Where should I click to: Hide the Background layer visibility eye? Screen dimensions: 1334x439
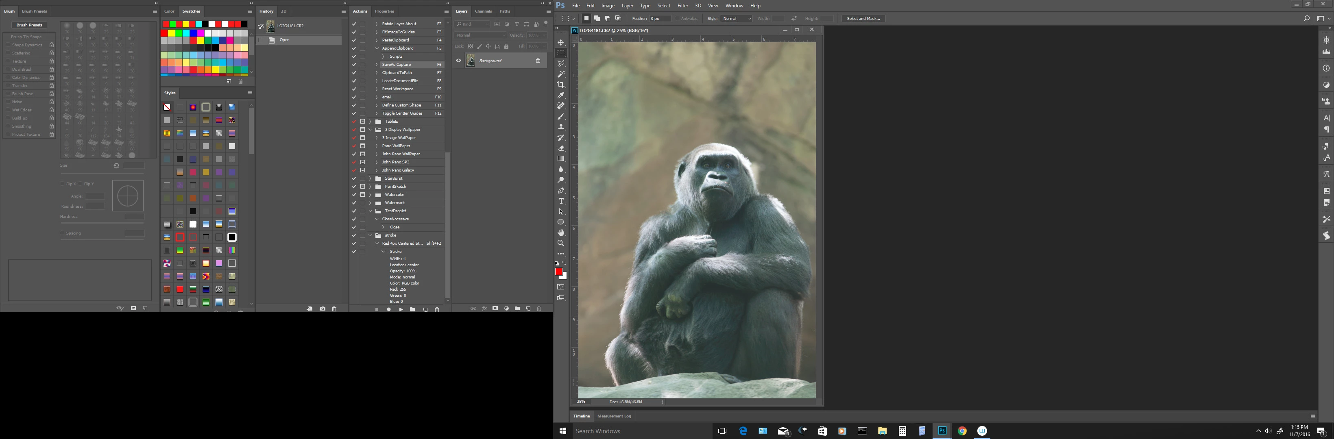coord(458,61)
